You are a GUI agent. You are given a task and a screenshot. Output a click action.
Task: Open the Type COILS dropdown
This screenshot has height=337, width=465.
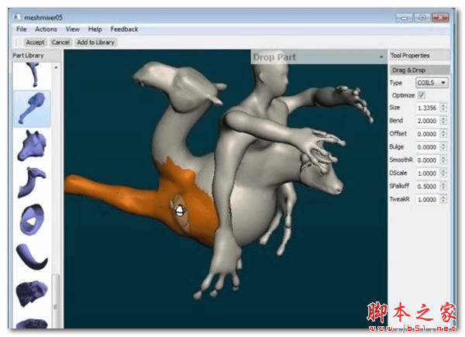(x=432, y=83)
